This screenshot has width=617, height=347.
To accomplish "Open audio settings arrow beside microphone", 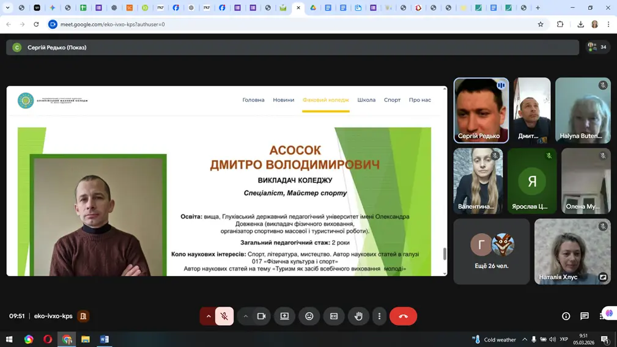I will tap(209, 316).
